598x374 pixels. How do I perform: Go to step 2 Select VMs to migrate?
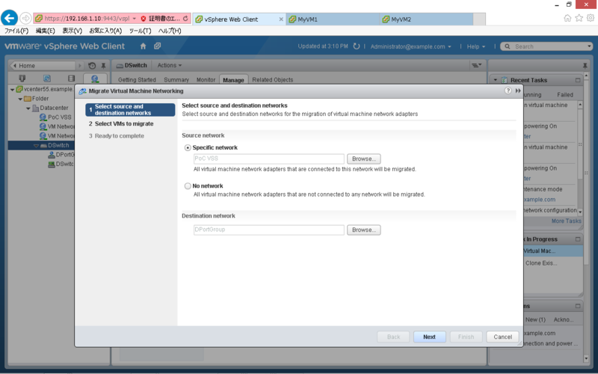point(124,123)
